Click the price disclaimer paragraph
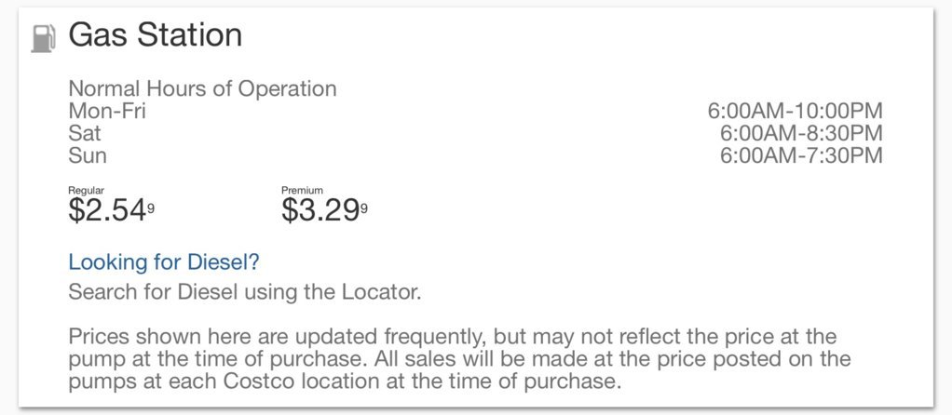The image size is (952, 415). [x=459, y=359]
